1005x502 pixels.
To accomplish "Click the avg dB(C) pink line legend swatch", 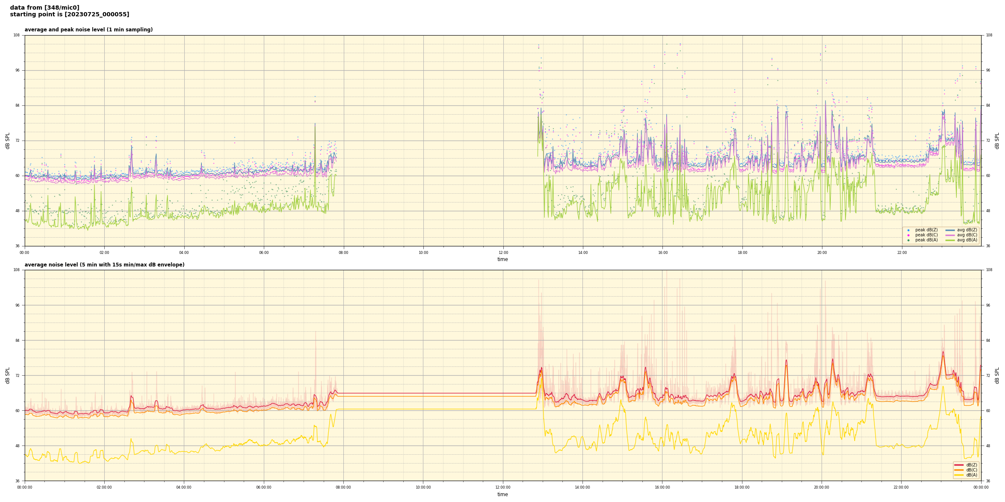I will (x=950, y=235).
